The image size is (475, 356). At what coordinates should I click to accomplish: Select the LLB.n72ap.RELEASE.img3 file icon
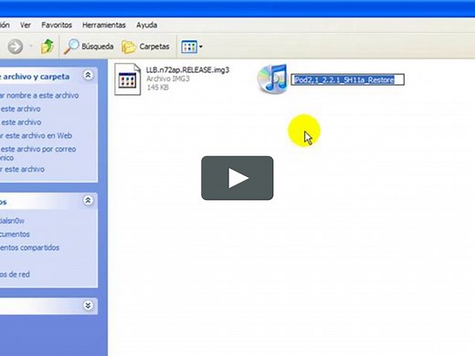coord(128,79)
